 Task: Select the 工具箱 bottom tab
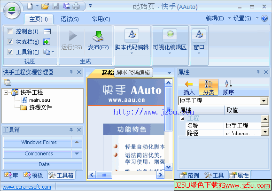click(61, 175)
